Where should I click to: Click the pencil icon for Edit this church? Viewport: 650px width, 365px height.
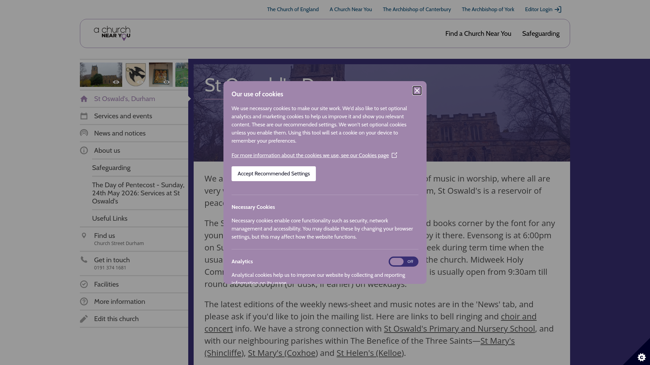coord(84,319)
